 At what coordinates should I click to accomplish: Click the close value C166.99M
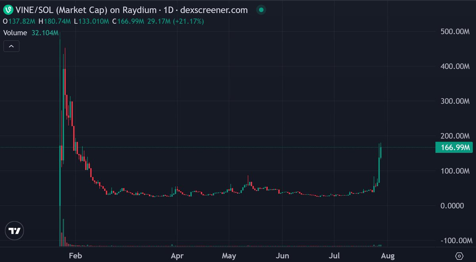(128, 21)
